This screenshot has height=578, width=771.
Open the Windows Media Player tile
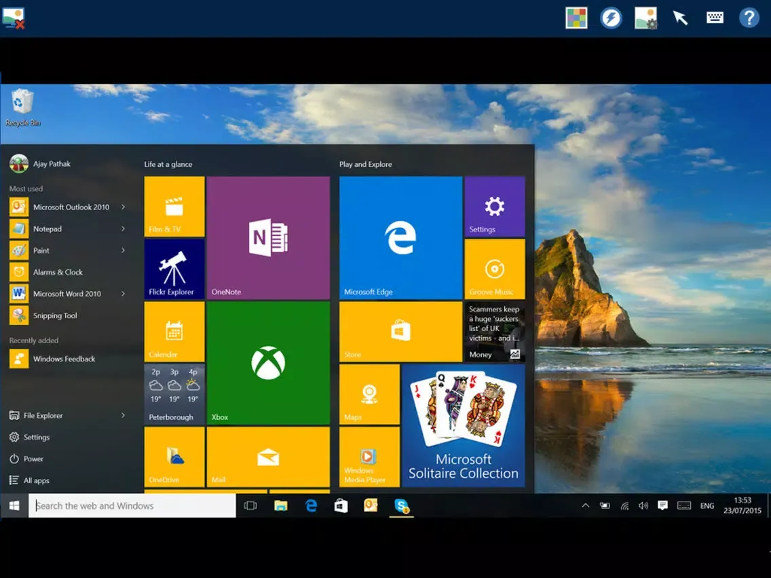(369, 457)
